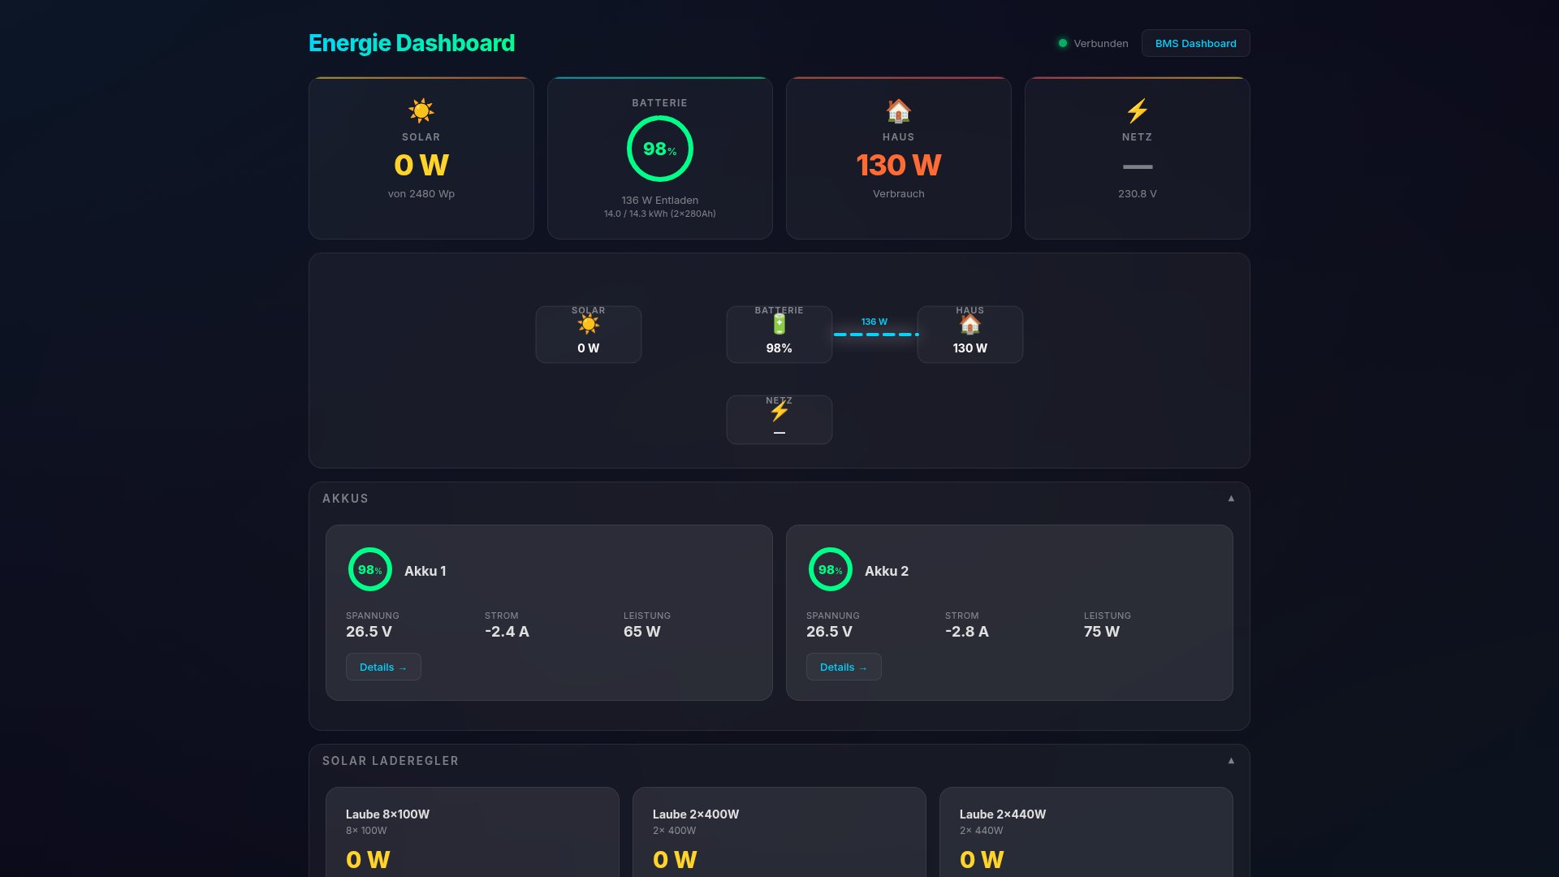Click the Verbrauch label in Haus card
1559x877 pixels.
pos(898,193)
